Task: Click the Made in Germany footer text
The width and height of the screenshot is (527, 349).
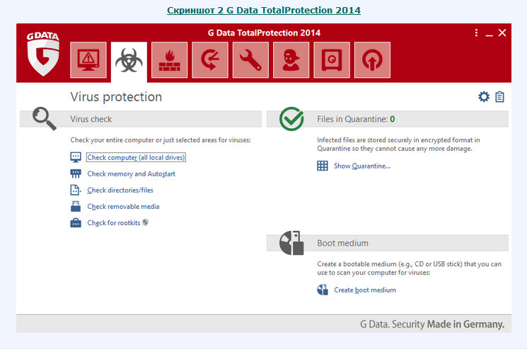Action: [x=465, y=324]
